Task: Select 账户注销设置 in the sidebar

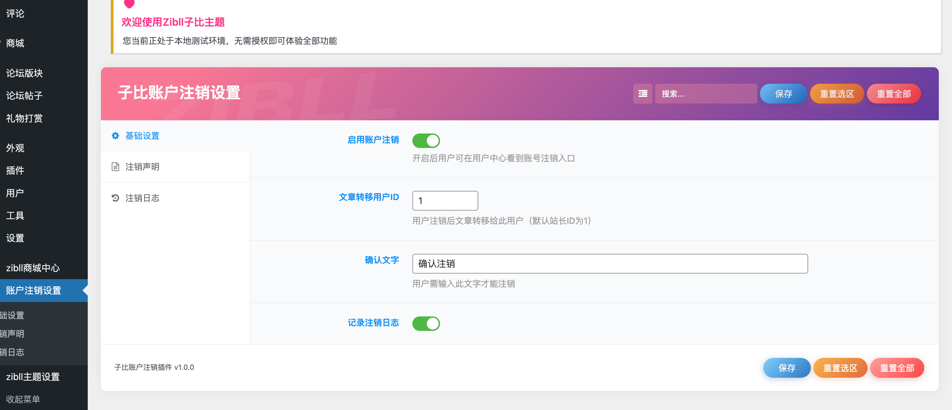Action: click(34, 290)
